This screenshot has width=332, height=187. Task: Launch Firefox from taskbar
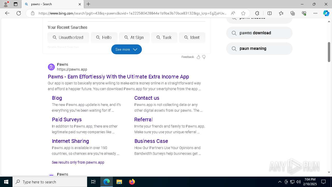point(132,182)
